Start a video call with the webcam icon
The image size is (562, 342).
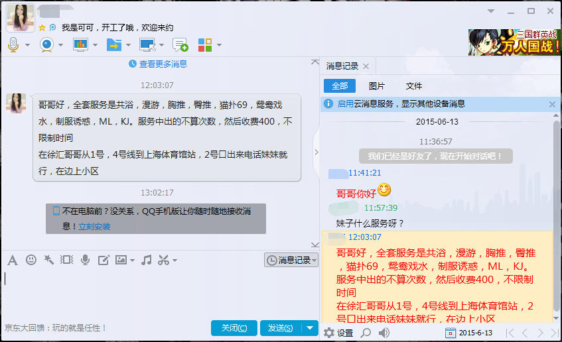click(46, 44)
